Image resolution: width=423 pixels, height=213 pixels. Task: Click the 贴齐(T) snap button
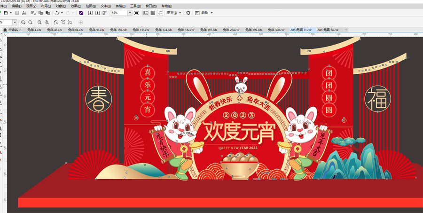coord(172,13)
